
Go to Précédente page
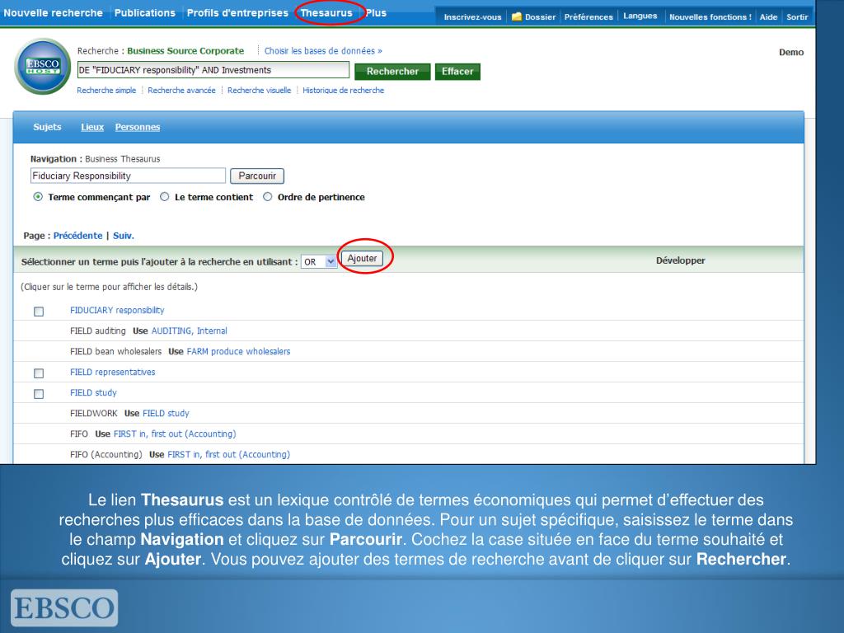77,236
